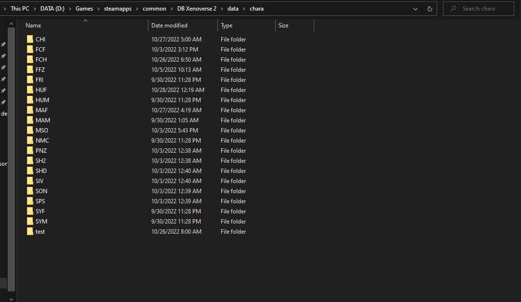Select the SH2 folder icon

30,161
